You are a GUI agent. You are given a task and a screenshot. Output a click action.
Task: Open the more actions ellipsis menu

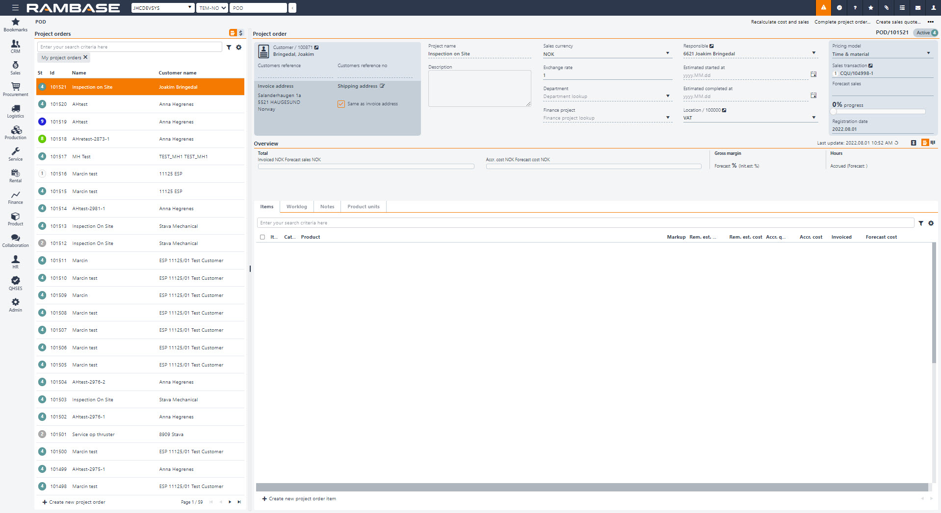[x=930, y=22]
